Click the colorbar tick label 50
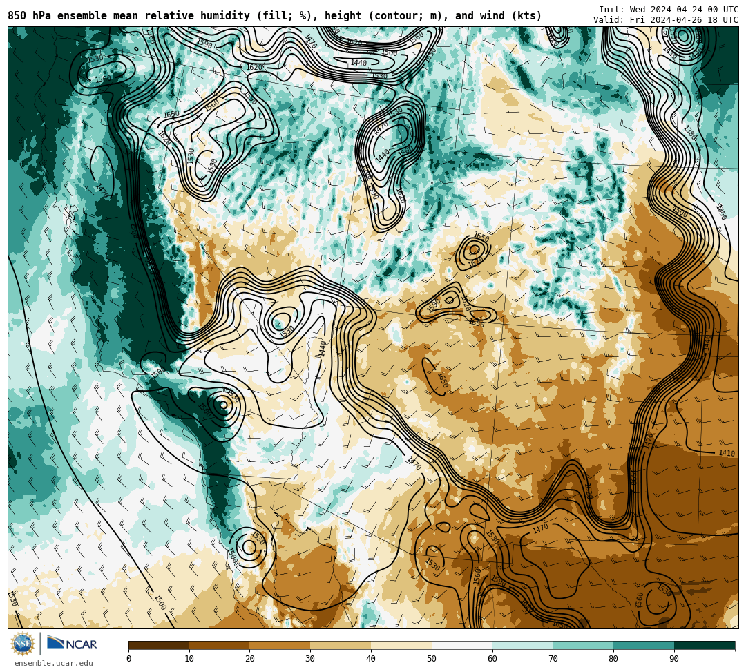746x672 pixels. pos(432,659)
